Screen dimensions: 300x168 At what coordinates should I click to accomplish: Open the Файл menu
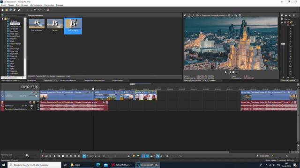coord(3,5)
